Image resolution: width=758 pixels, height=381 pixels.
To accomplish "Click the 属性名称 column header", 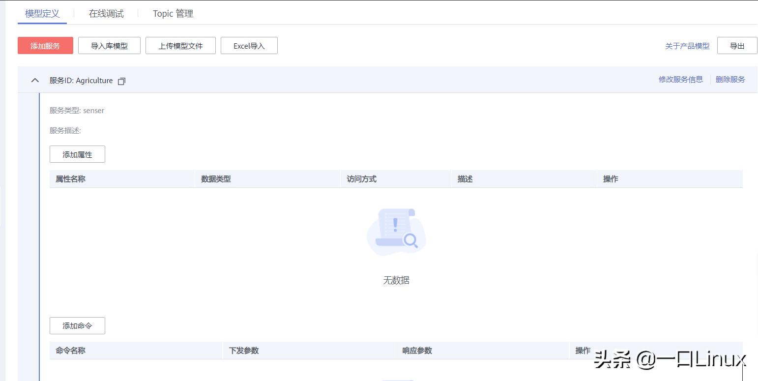I will (x=69, y=179).
